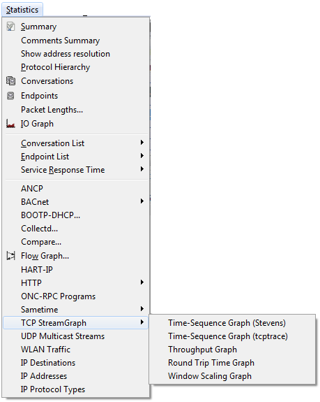Image resolution: width=320 pixels, height=402 pixels.
Task: Expand the Service Response Time arrow
Action: (x=142, y=169)
